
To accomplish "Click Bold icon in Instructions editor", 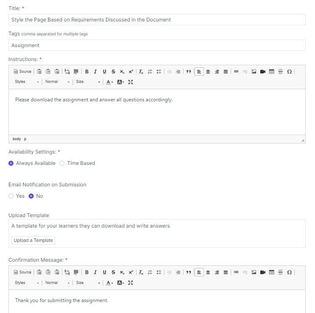I will click(87, 72).
